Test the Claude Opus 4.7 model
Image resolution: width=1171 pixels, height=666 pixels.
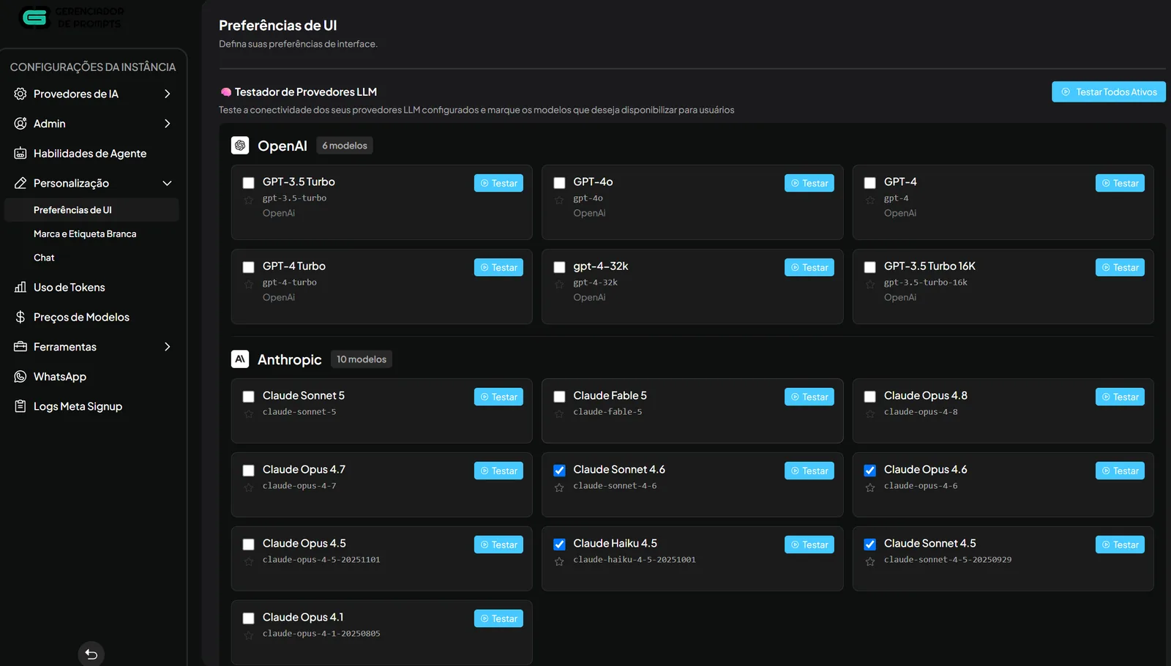pos(498,471)
